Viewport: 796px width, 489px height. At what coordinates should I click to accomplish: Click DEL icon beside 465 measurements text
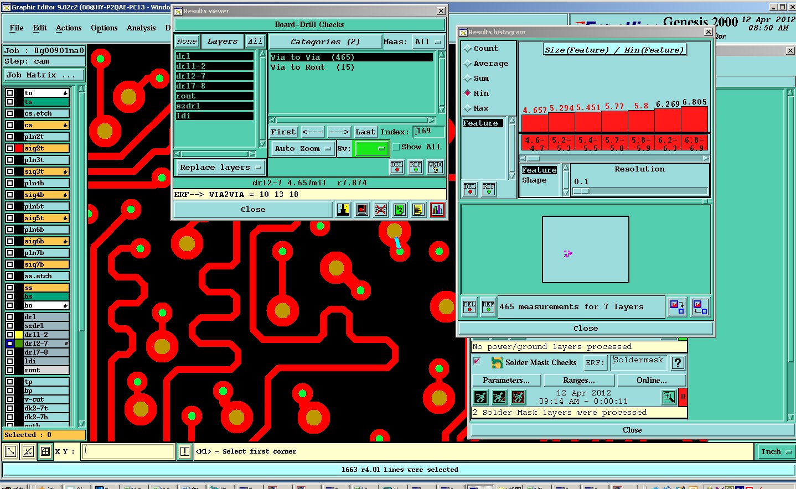tap(469, 306)
